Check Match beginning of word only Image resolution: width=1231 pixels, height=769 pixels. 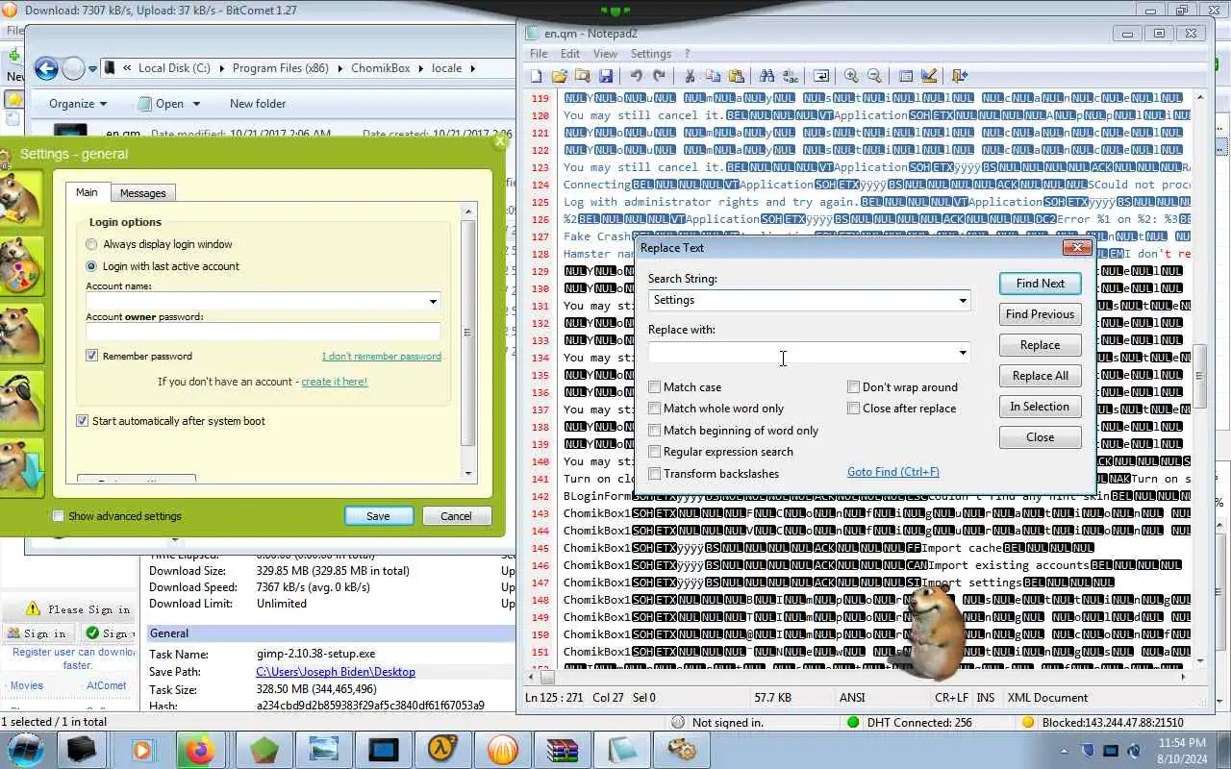click(x=655, y=431)
